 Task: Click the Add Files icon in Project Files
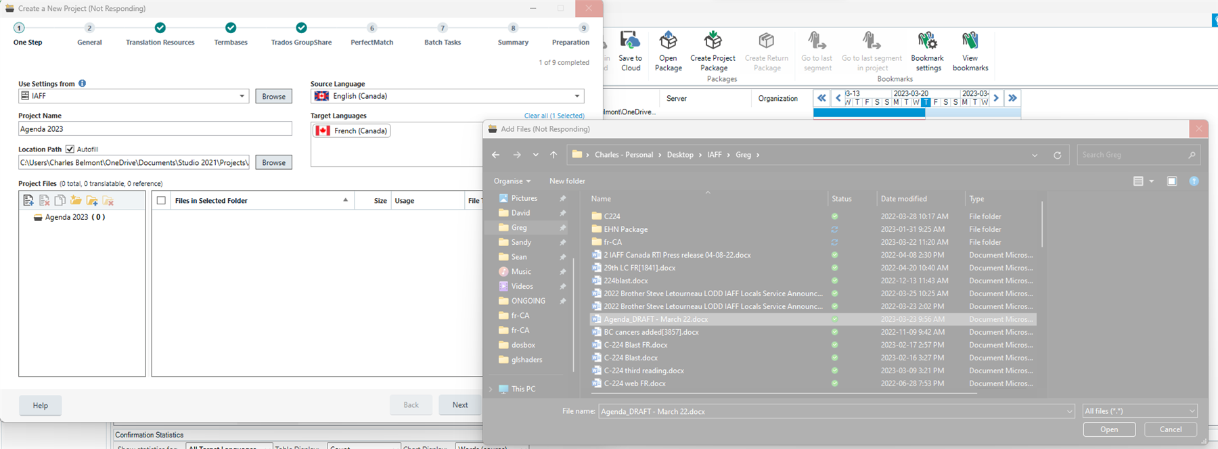point(28,200)
